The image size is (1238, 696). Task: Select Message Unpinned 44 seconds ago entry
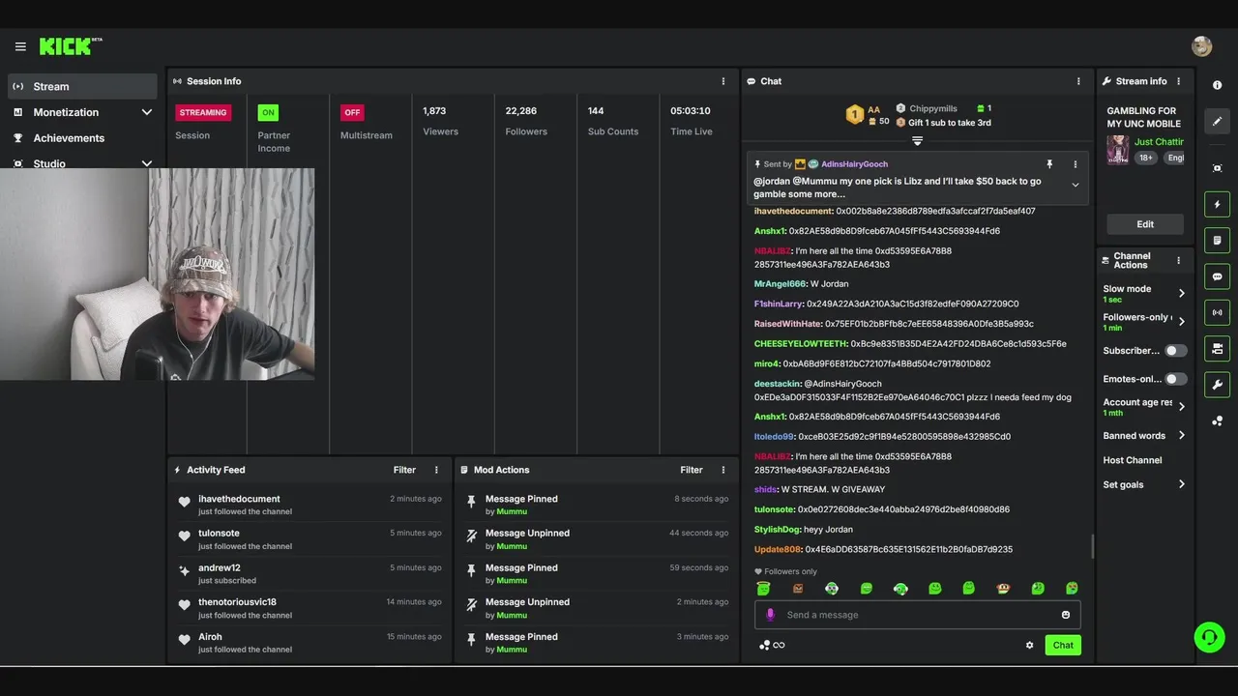tap(596, 539)
